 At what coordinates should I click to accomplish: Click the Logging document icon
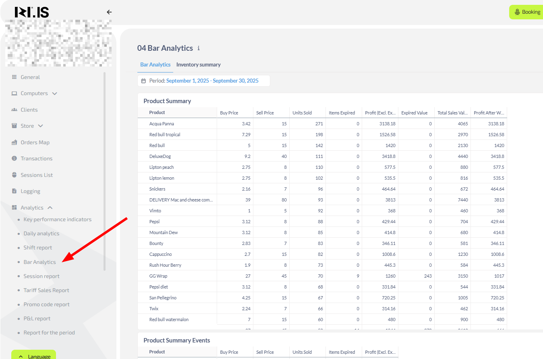point(14,191)
